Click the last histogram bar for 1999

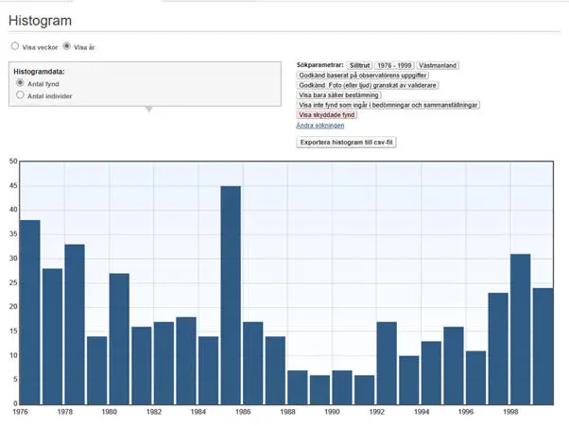(543, 346)
